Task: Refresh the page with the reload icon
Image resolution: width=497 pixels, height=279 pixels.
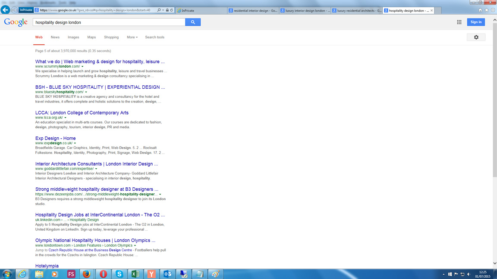Action: [172, 10]
